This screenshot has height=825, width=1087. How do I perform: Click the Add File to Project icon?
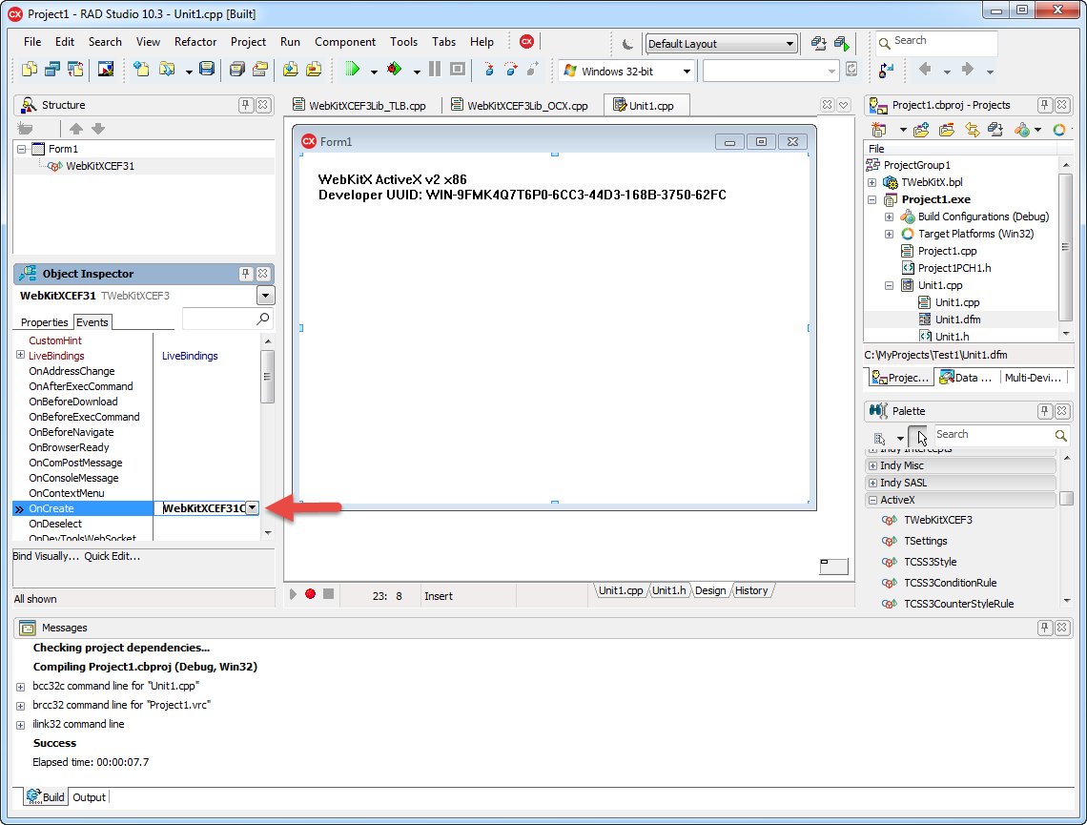(x=291, y=69)
